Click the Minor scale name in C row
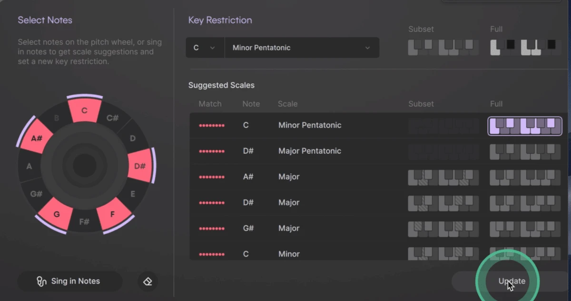This screenshot has height=301, width=571. point(289,254)
